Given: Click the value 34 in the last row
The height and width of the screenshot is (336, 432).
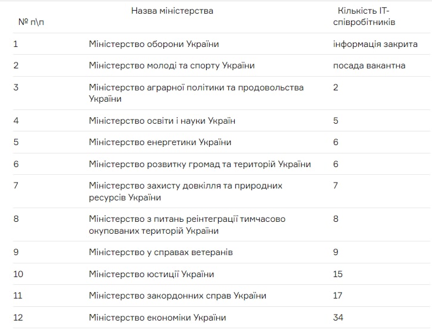Looking at the screenshot, I should tap(338, 318).
